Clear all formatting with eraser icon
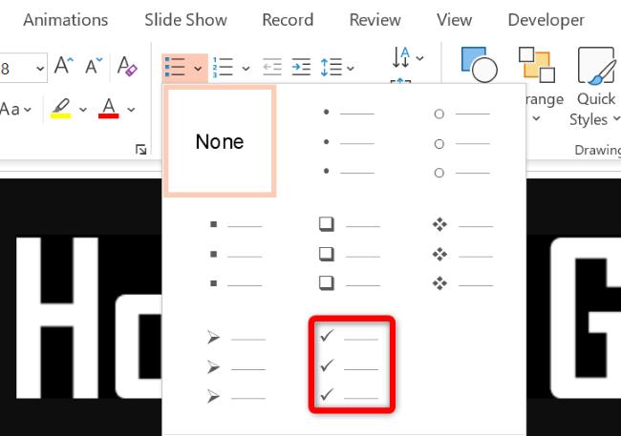 coord(127,65)
